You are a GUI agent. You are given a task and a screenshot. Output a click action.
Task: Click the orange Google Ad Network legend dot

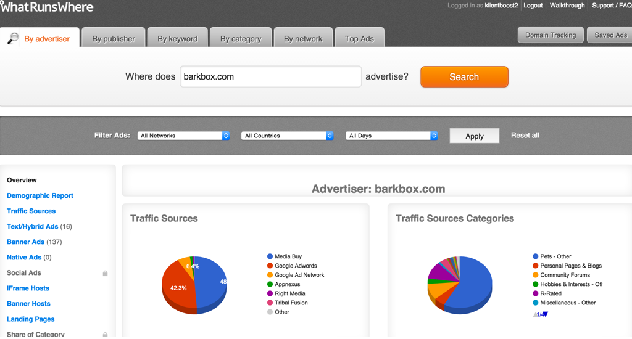(270, 275)
